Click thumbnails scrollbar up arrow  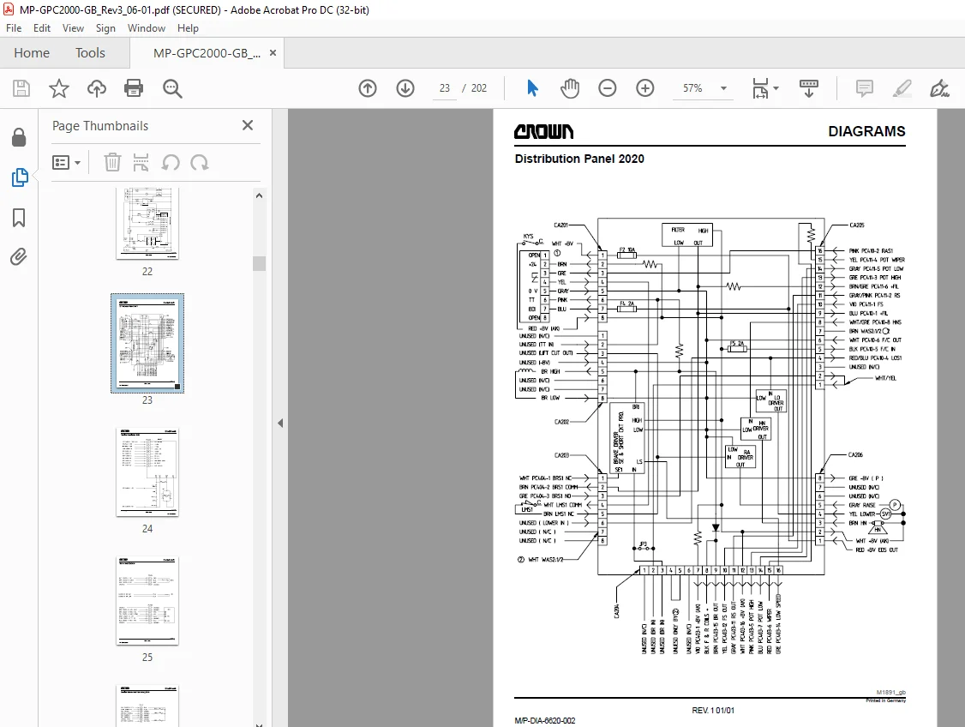coord(259,195)
